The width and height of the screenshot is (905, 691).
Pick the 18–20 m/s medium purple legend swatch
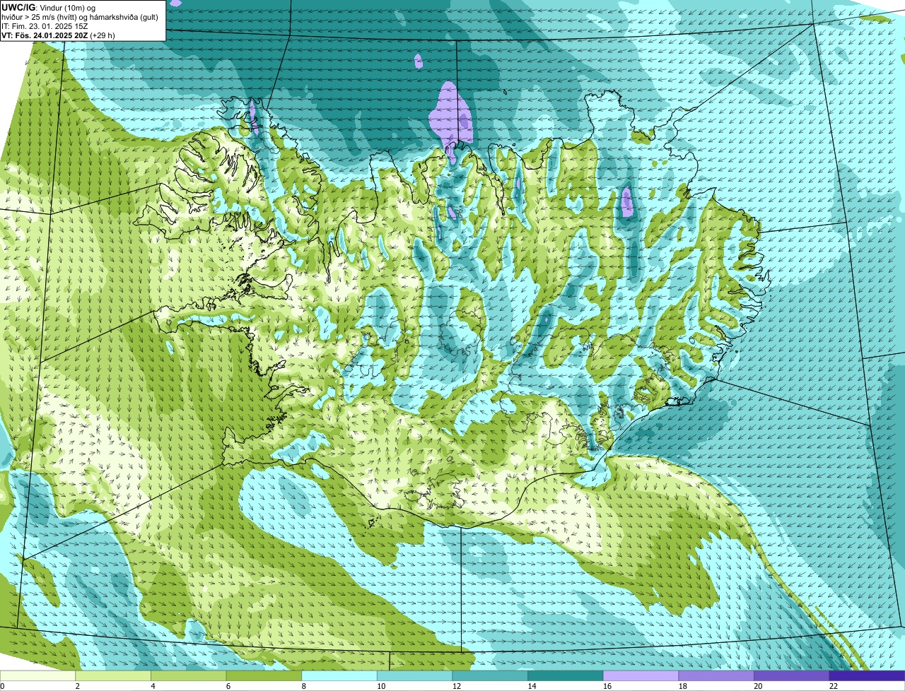click(716, 675)
